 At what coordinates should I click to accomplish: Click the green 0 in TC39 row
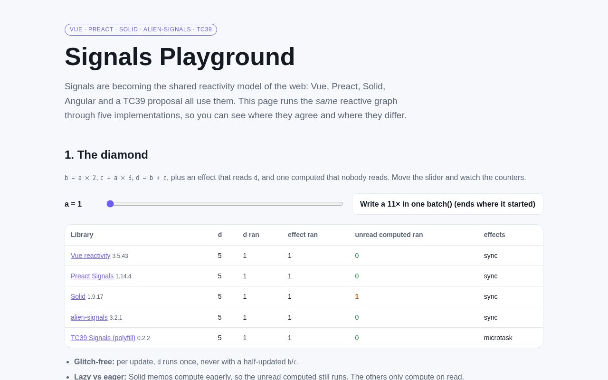click(357, 338)
